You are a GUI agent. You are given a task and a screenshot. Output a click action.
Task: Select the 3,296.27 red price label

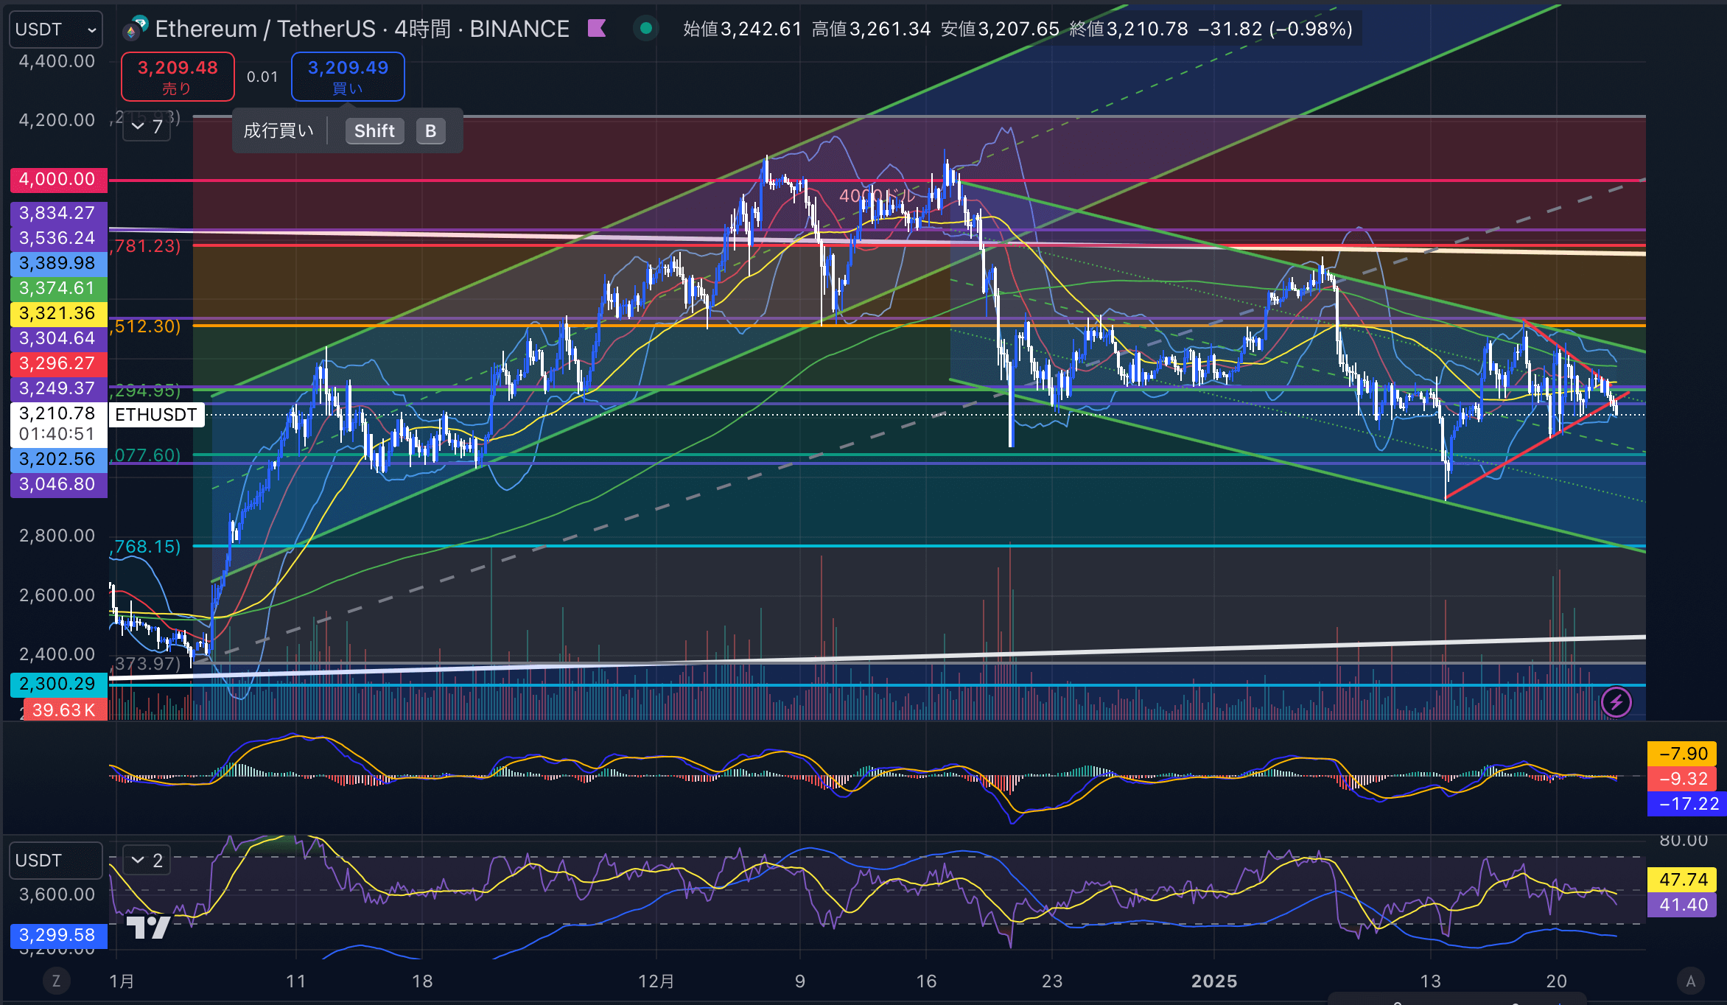pyautogui.click(x=59, y=363)
